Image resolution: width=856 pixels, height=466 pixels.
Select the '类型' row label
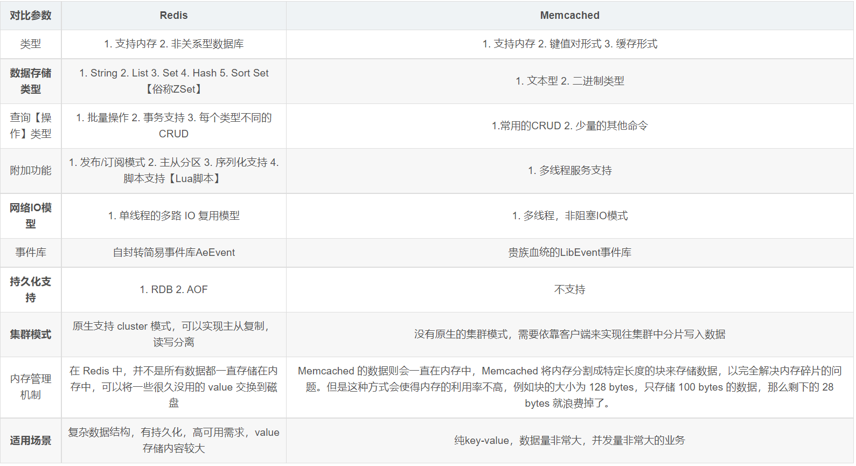click(x=31, y=44)
